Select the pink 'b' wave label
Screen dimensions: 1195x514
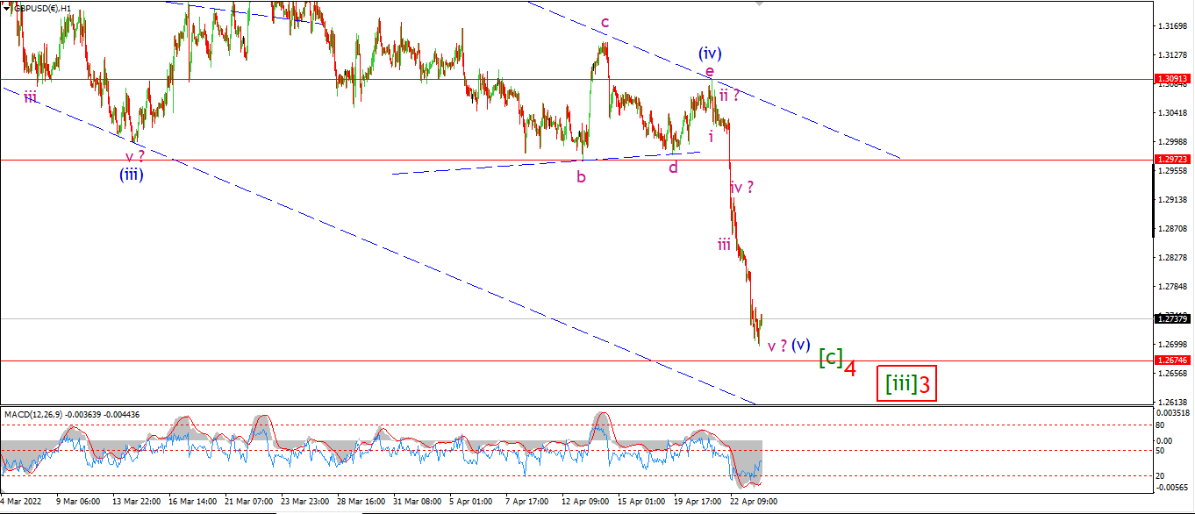(x=581, y=176)
